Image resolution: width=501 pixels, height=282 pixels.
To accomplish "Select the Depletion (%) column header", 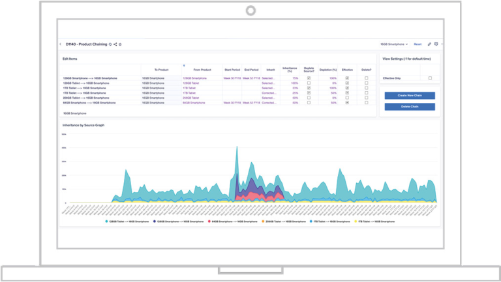I will coord(328,70).
